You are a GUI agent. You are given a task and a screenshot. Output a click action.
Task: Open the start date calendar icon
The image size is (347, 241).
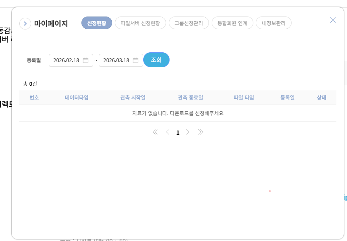(x=85, y=61)
